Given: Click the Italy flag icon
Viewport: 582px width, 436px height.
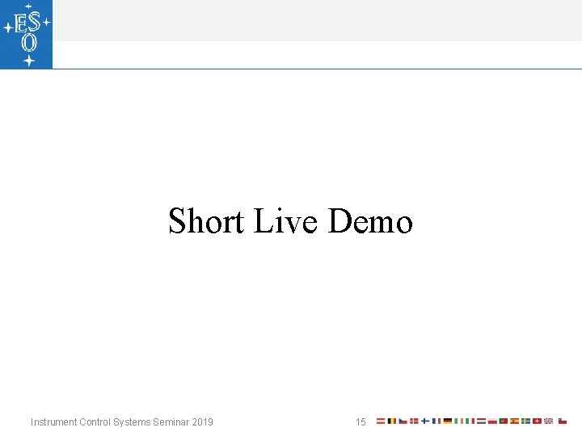Looking at the screenshot, I should (470, 421).
